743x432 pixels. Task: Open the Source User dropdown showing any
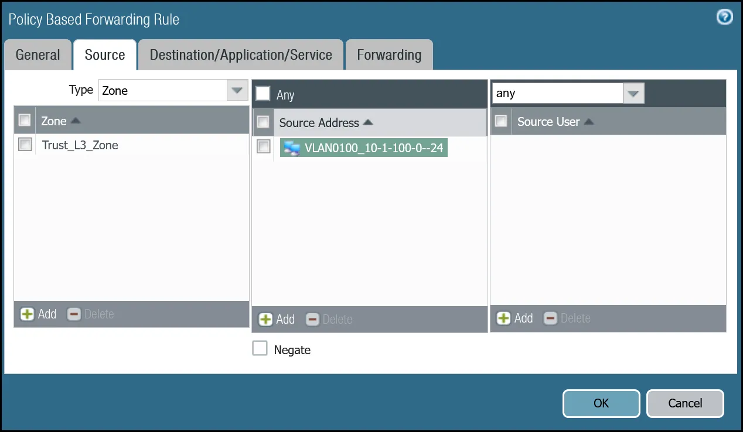pyautogui.click(x=634, y=92)
